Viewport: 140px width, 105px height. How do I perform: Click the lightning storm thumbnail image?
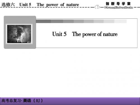pos(19,34)
